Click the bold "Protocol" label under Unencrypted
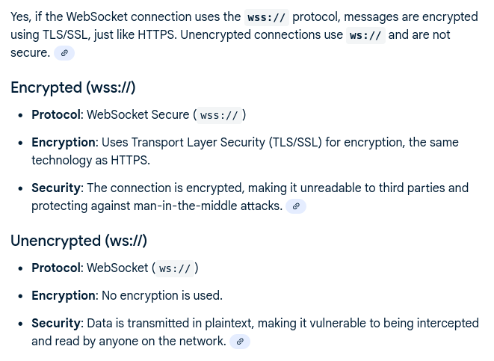Viewport: 494px width, 361px height. point(56,268)
